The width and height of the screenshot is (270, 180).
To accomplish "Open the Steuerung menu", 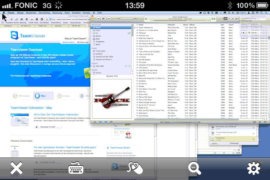I will pos(57,13).
